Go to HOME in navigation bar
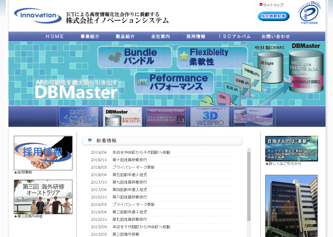Image resolution: width=333 pixels, height=237 pixels. click(x=55, y=36)
